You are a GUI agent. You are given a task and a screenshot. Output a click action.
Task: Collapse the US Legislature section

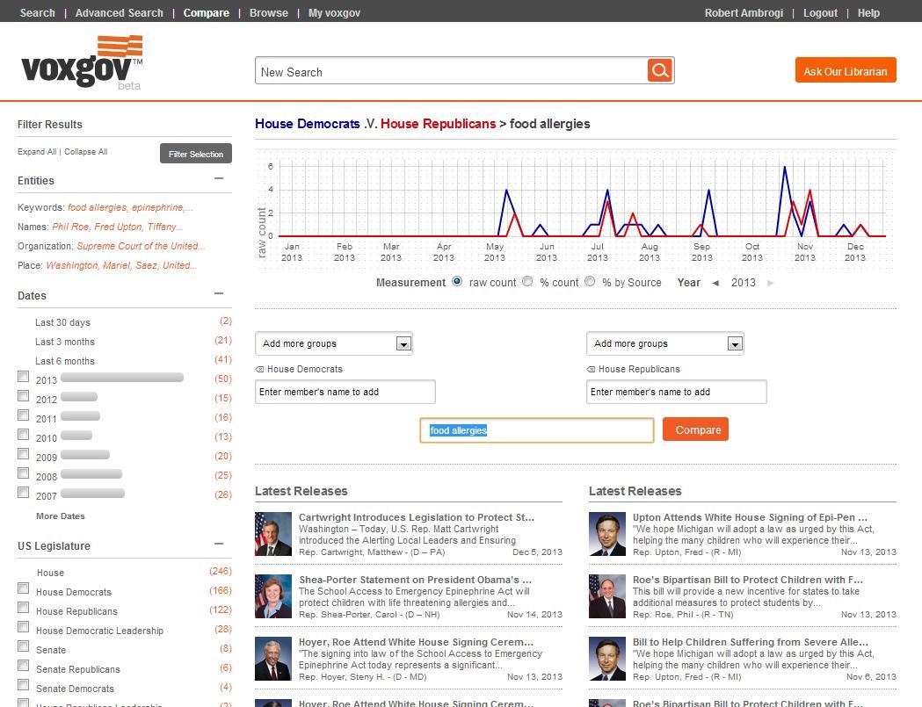(219, 545)
